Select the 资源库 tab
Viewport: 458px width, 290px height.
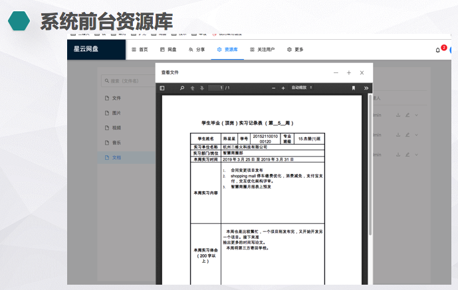click(227, 50)
